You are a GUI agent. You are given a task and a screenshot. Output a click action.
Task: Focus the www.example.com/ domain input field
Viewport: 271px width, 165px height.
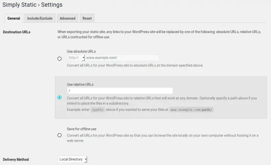point(122,58)
